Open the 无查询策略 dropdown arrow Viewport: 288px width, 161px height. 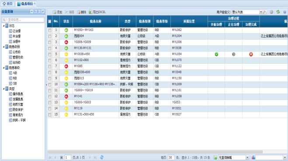click(x=247, y=158)
